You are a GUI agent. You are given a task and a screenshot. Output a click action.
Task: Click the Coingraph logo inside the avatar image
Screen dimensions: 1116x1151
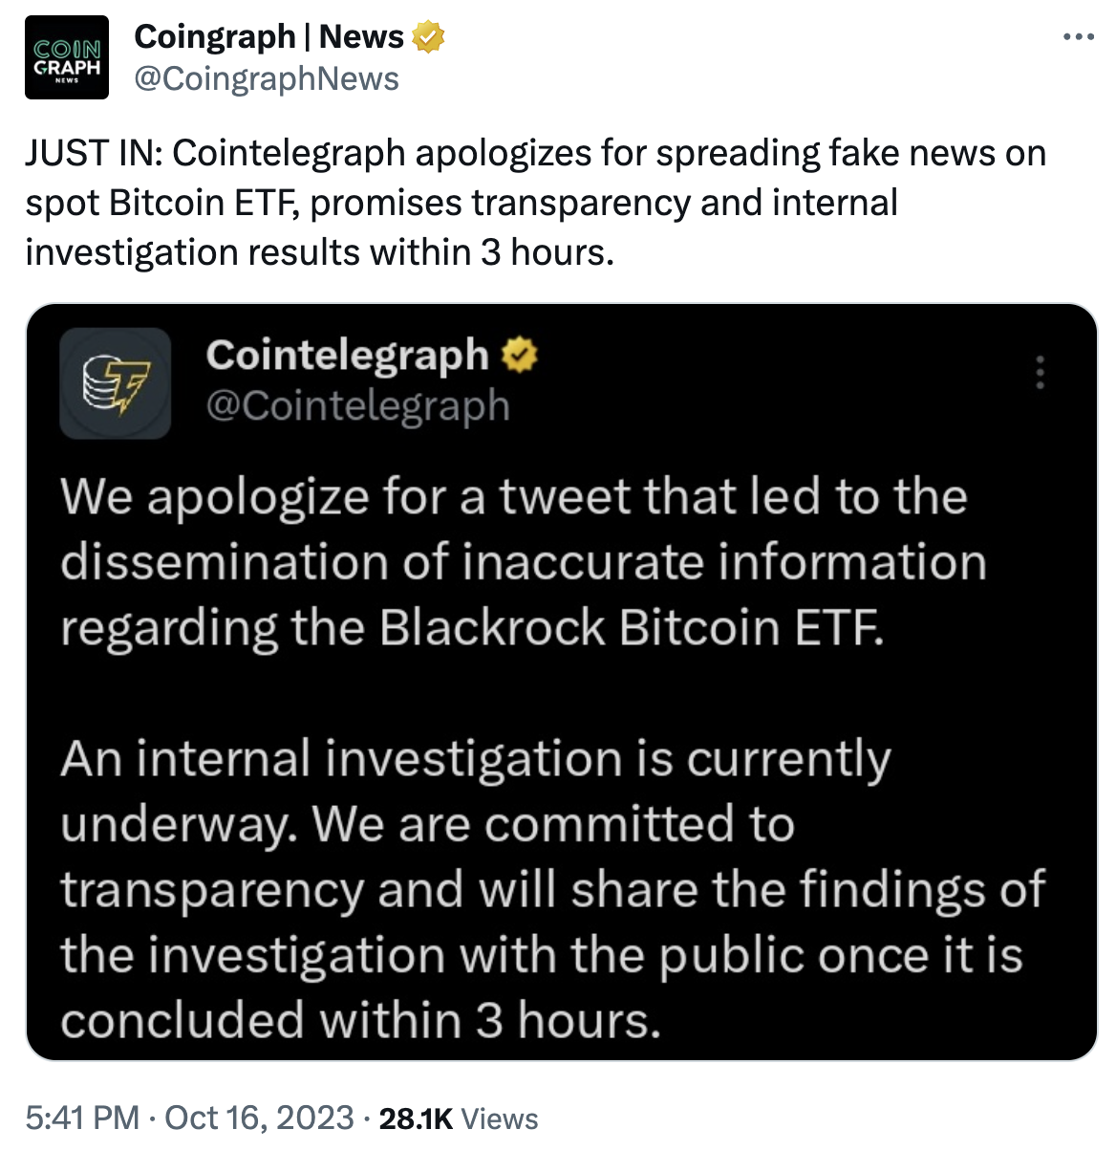(65, 55)
